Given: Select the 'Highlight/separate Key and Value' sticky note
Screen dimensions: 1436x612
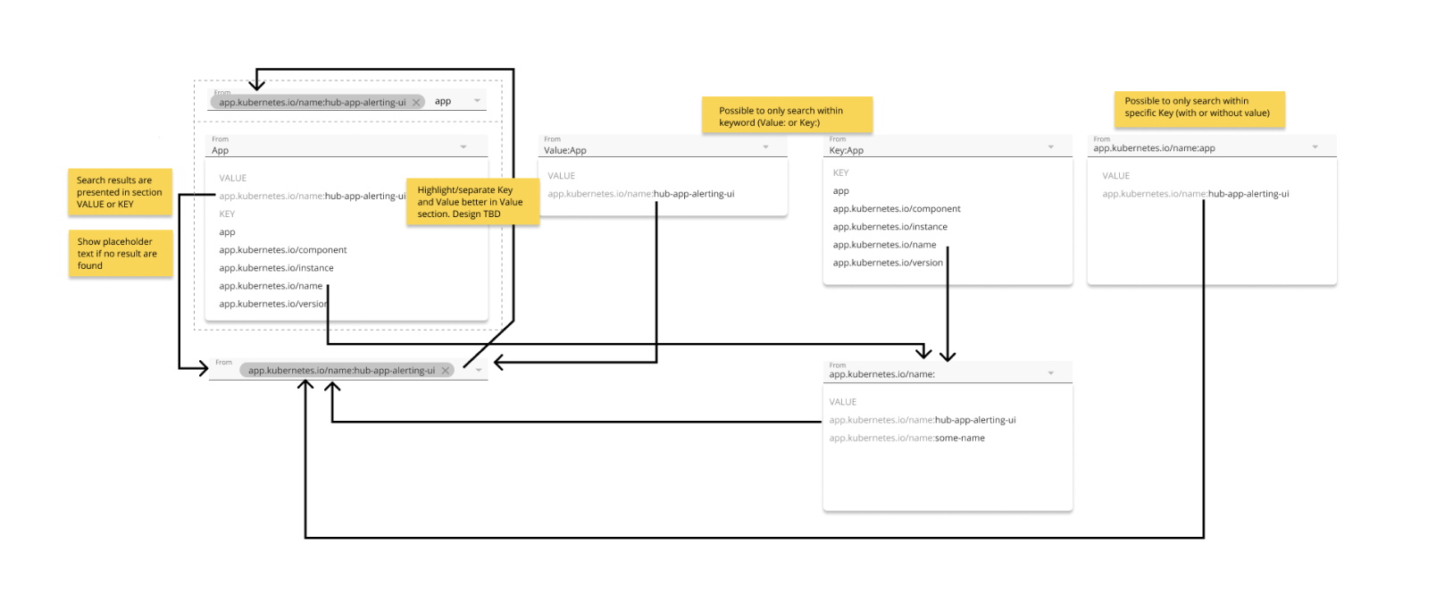Looking at the screenshot, I should point(472,202).
